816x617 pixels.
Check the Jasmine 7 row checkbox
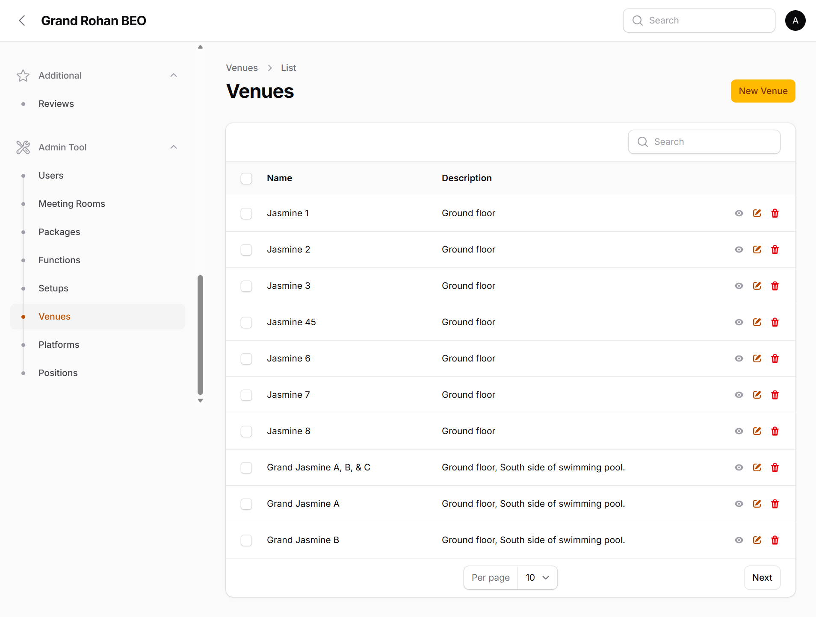246,395
